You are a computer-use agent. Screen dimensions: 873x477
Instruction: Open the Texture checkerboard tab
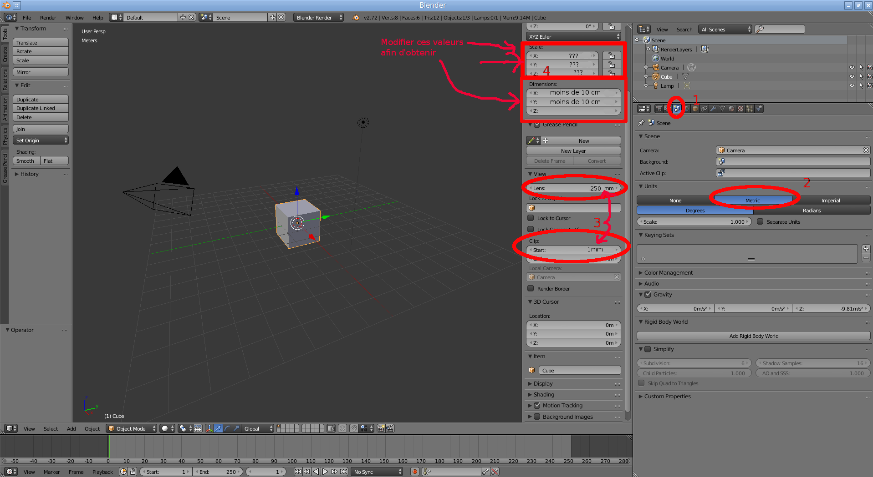tap(740, 109)
